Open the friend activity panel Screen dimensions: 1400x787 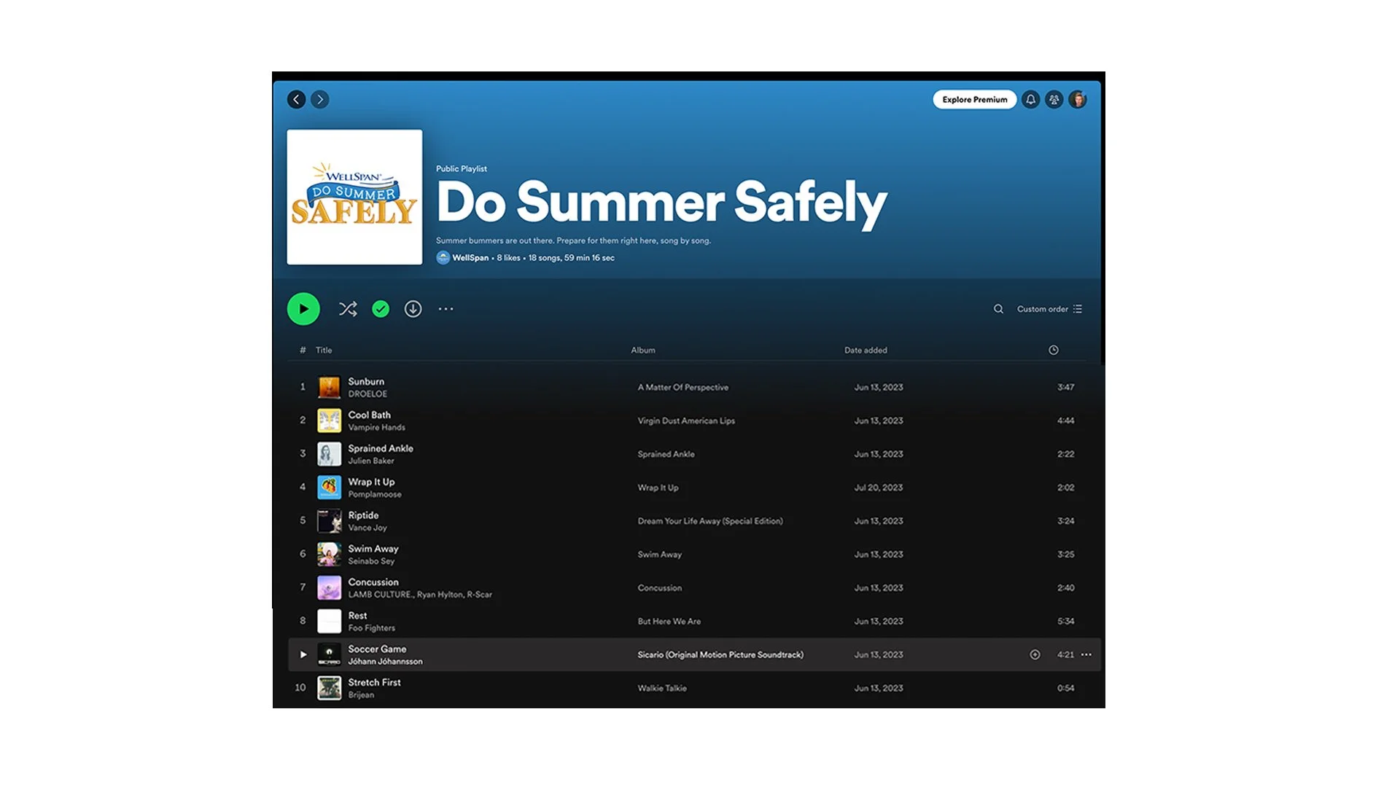[1054, 99]
